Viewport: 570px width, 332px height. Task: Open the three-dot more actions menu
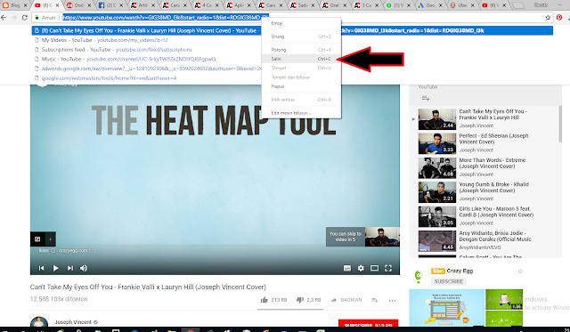click(392, 300)
